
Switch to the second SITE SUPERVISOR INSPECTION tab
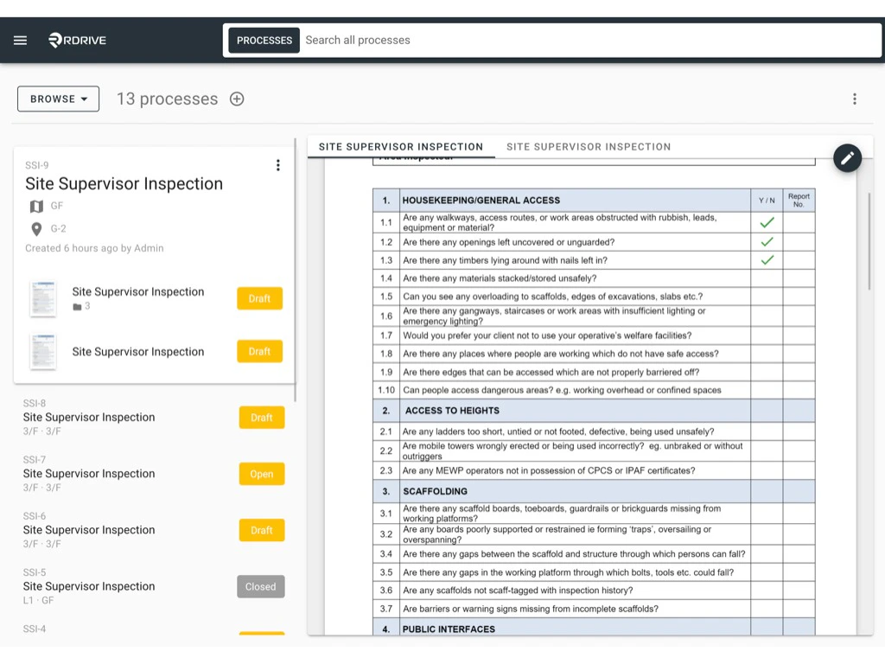(588, 147)
